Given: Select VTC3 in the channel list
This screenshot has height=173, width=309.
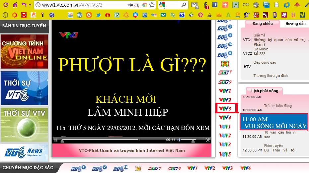Looking at the screenshot, I should (225, 36).
